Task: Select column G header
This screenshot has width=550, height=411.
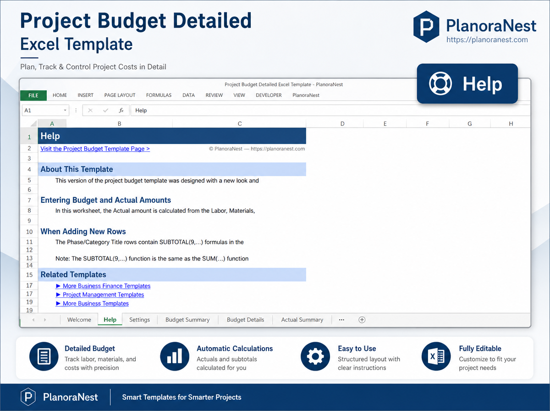Action: (x=470, y=124)
